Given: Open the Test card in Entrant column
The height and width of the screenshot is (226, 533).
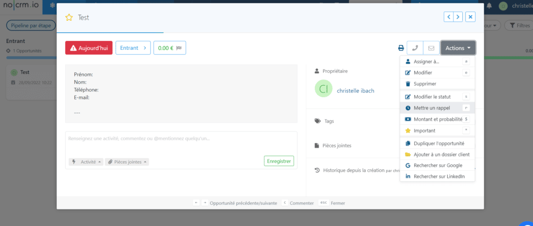Looking at the screenshot, I should click(31, 83).
